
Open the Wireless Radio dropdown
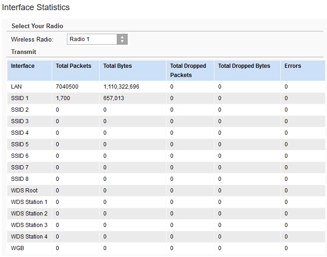[x=97, y=40]
